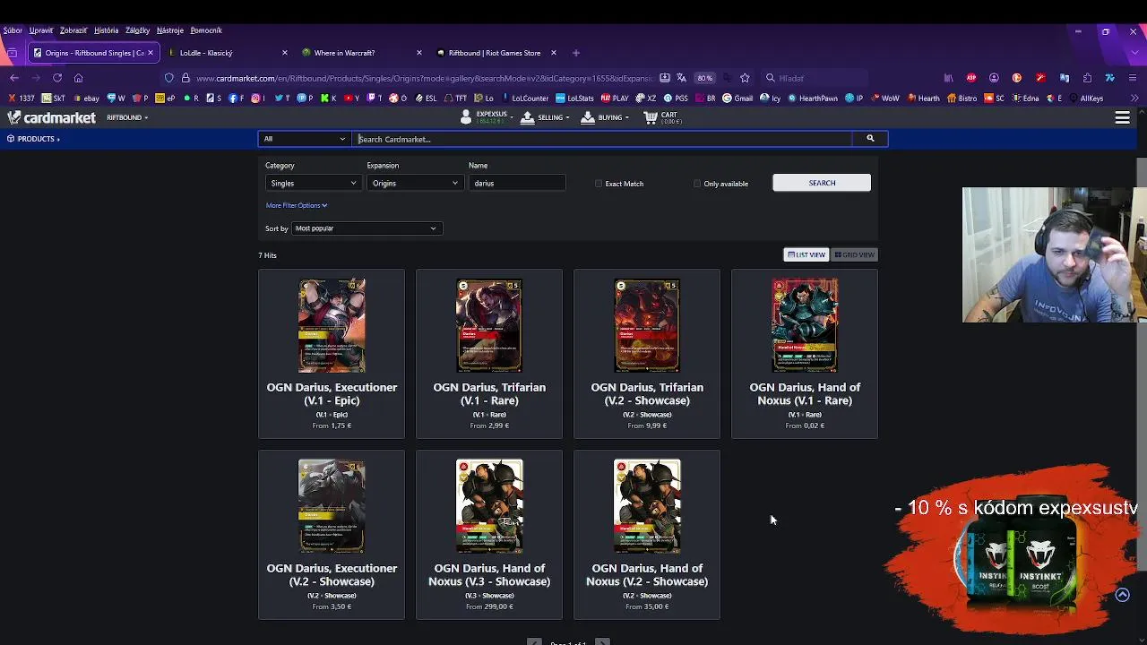Image resolution: width=1147 pixels, height=645 pixels.
Task: Open the LoLCounter bookmark
Action: tap(524, 99)
